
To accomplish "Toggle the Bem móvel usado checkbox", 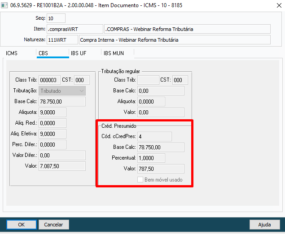I will pos(140,180).
